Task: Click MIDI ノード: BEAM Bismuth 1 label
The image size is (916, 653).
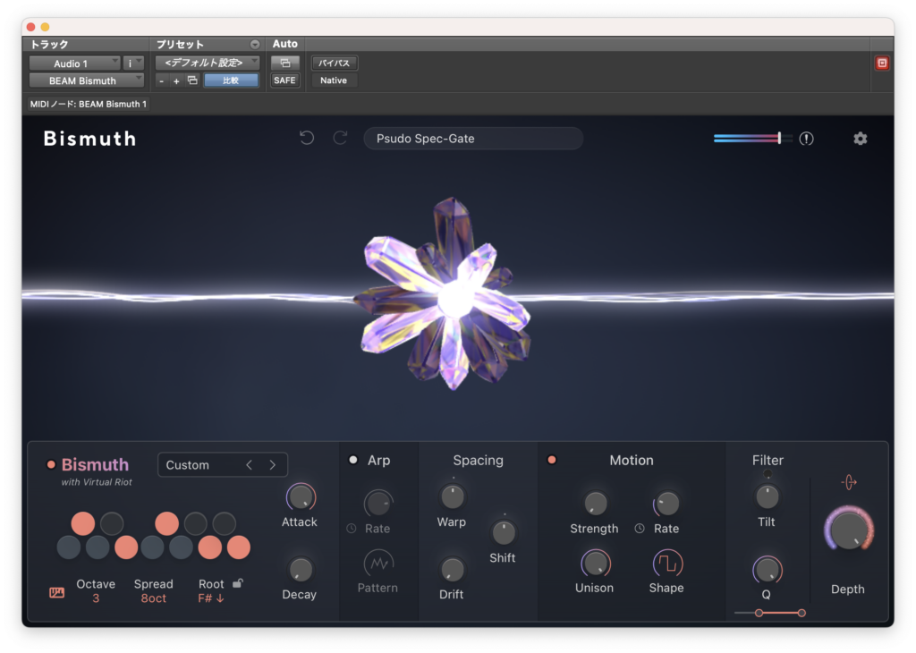Action: 89,104
